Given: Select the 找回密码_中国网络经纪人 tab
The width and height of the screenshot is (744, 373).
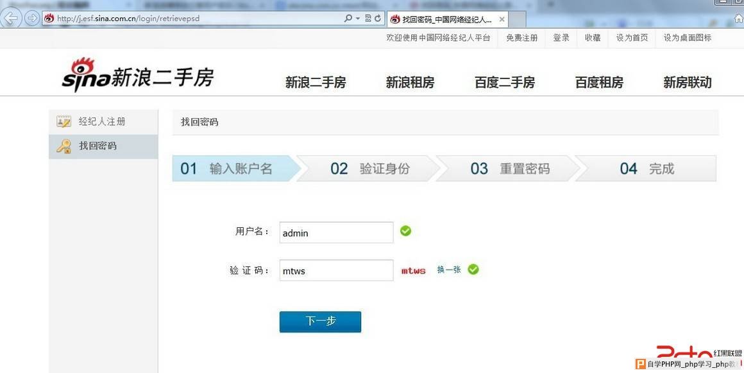Looking at the screenshot, I should (x=448, y=19).
